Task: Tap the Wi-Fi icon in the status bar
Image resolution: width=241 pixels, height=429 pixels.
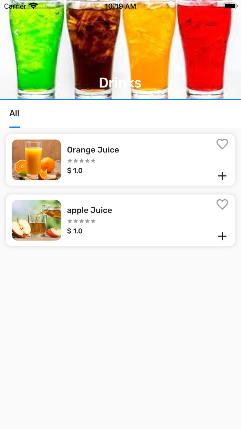Action: pos(33,6)
